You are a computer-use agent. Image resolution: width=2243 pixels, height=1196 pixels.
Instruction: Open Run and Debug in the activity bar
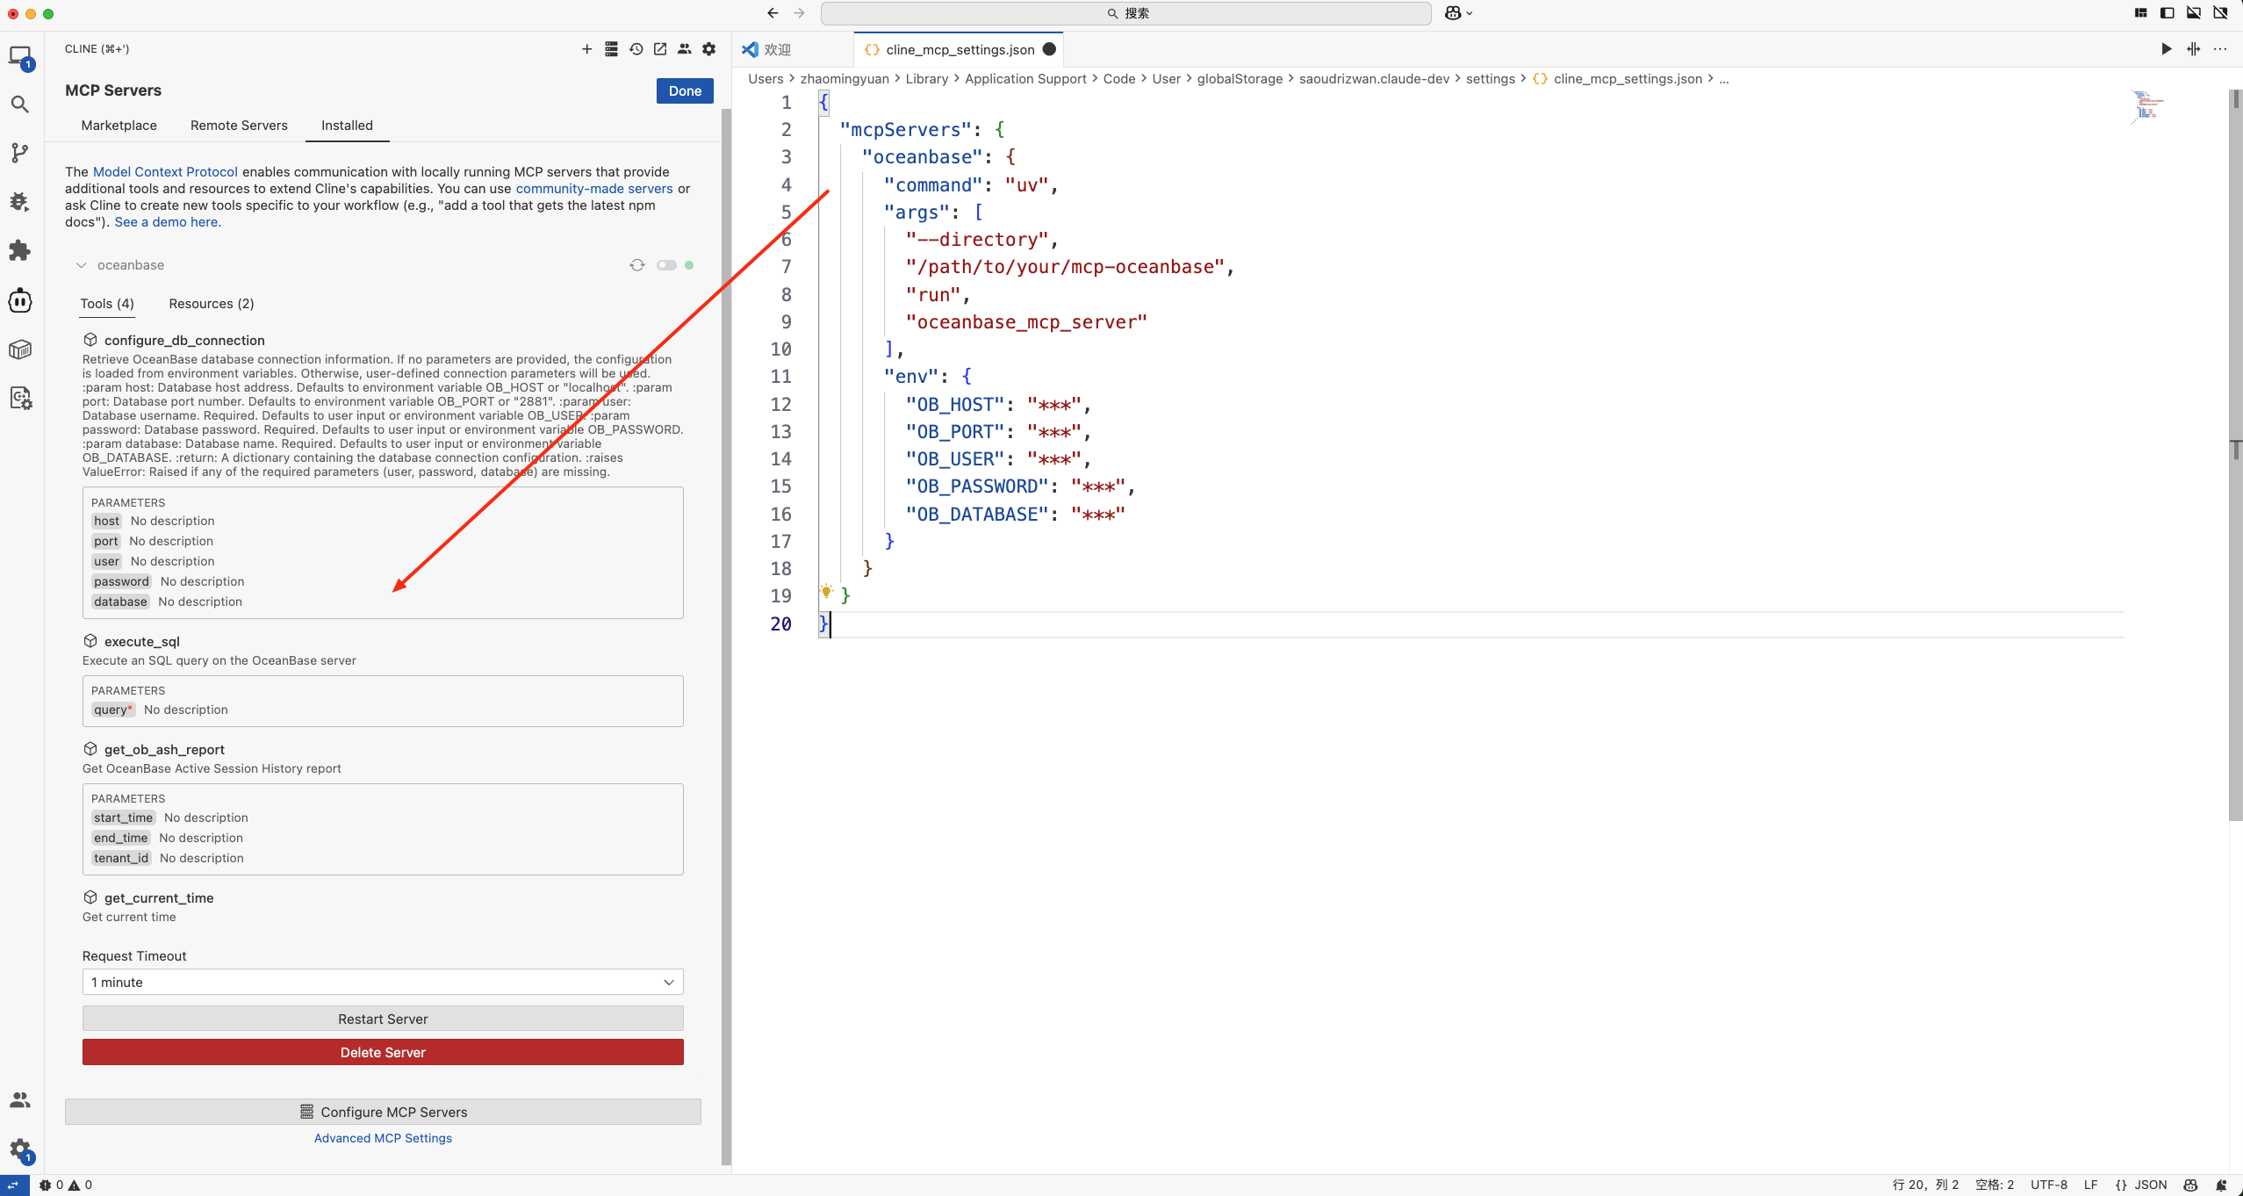click(x=20, y=202)
